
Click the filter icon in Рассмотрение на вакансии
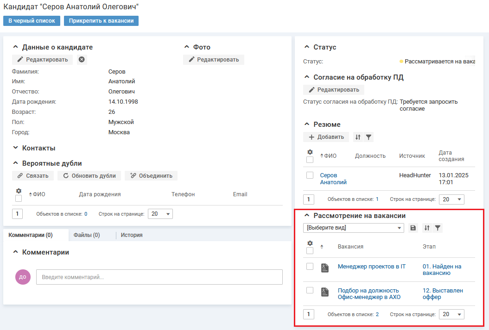click(438, 228)
